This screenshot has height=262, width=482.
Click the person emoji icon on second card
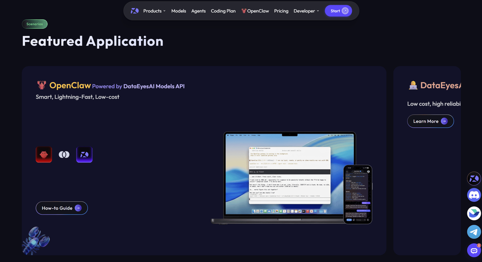413,85
